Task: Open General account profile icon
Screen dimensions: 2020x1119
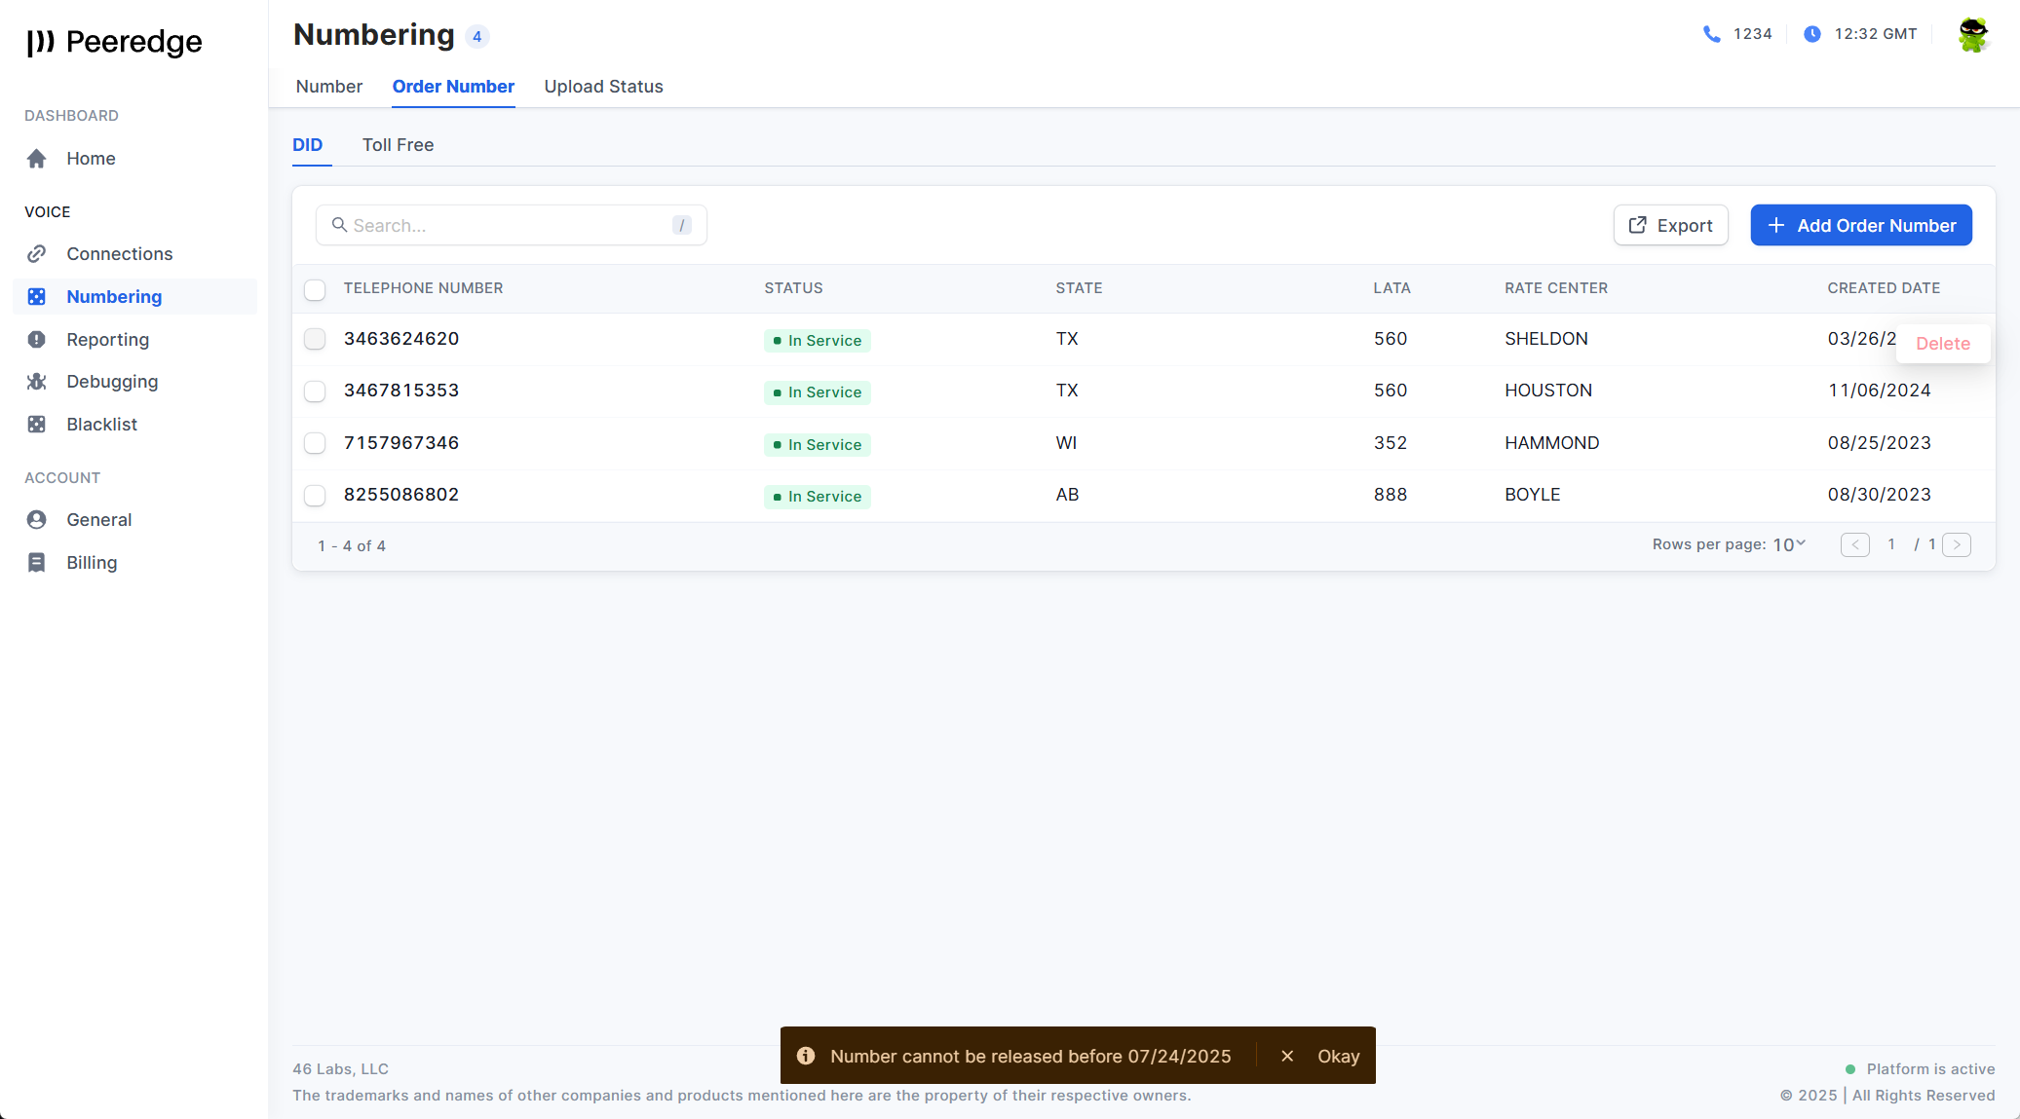Action: click(37, 520)
